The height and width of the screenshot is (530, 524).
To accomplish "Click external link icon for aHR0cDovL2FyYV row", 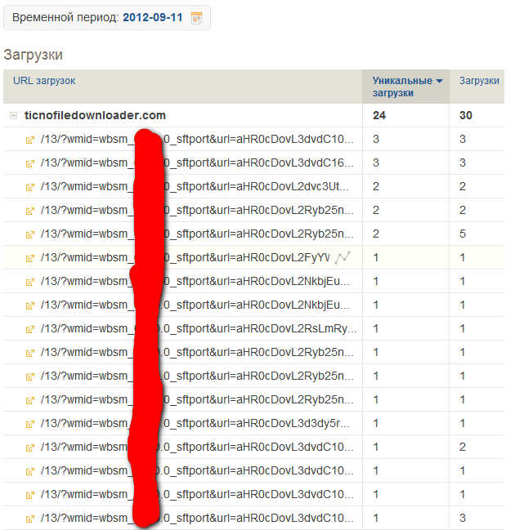I will [x=30, y=258].
